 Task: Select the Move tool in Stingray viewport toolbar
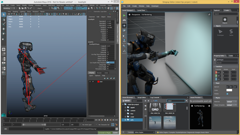[124, 25]
